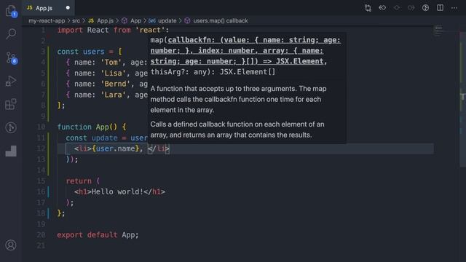The width and height of the screenshot is (466, 262).
Task: Open the Timeline/GitLens clock icon view
Action: point(11,128)
